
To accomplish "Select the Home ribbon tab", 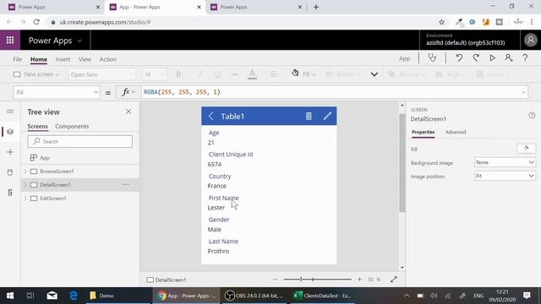I will pyautogui.click(x=39, y=59).
